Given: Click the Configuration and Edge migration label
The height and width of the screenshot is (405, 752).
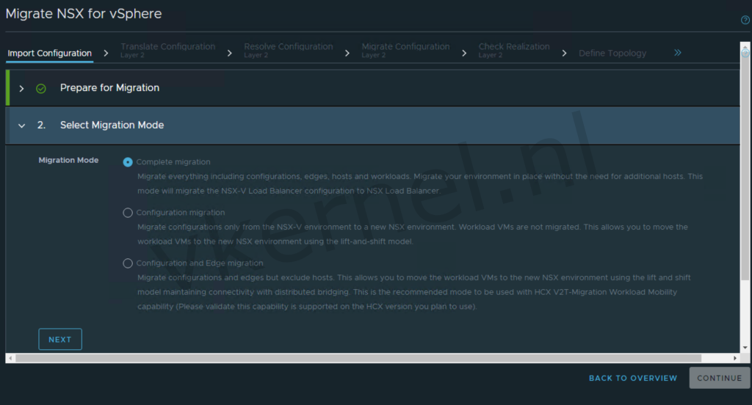Looking at the screenshot, I should 200,263.
